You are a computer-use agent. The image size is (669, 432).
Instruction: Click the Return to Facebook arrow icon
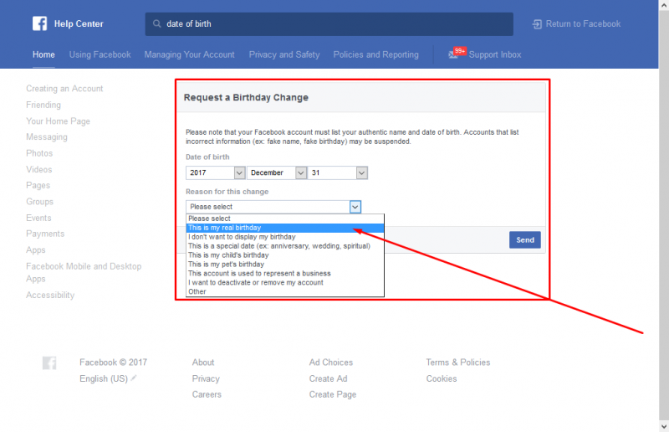click(536, 24)
